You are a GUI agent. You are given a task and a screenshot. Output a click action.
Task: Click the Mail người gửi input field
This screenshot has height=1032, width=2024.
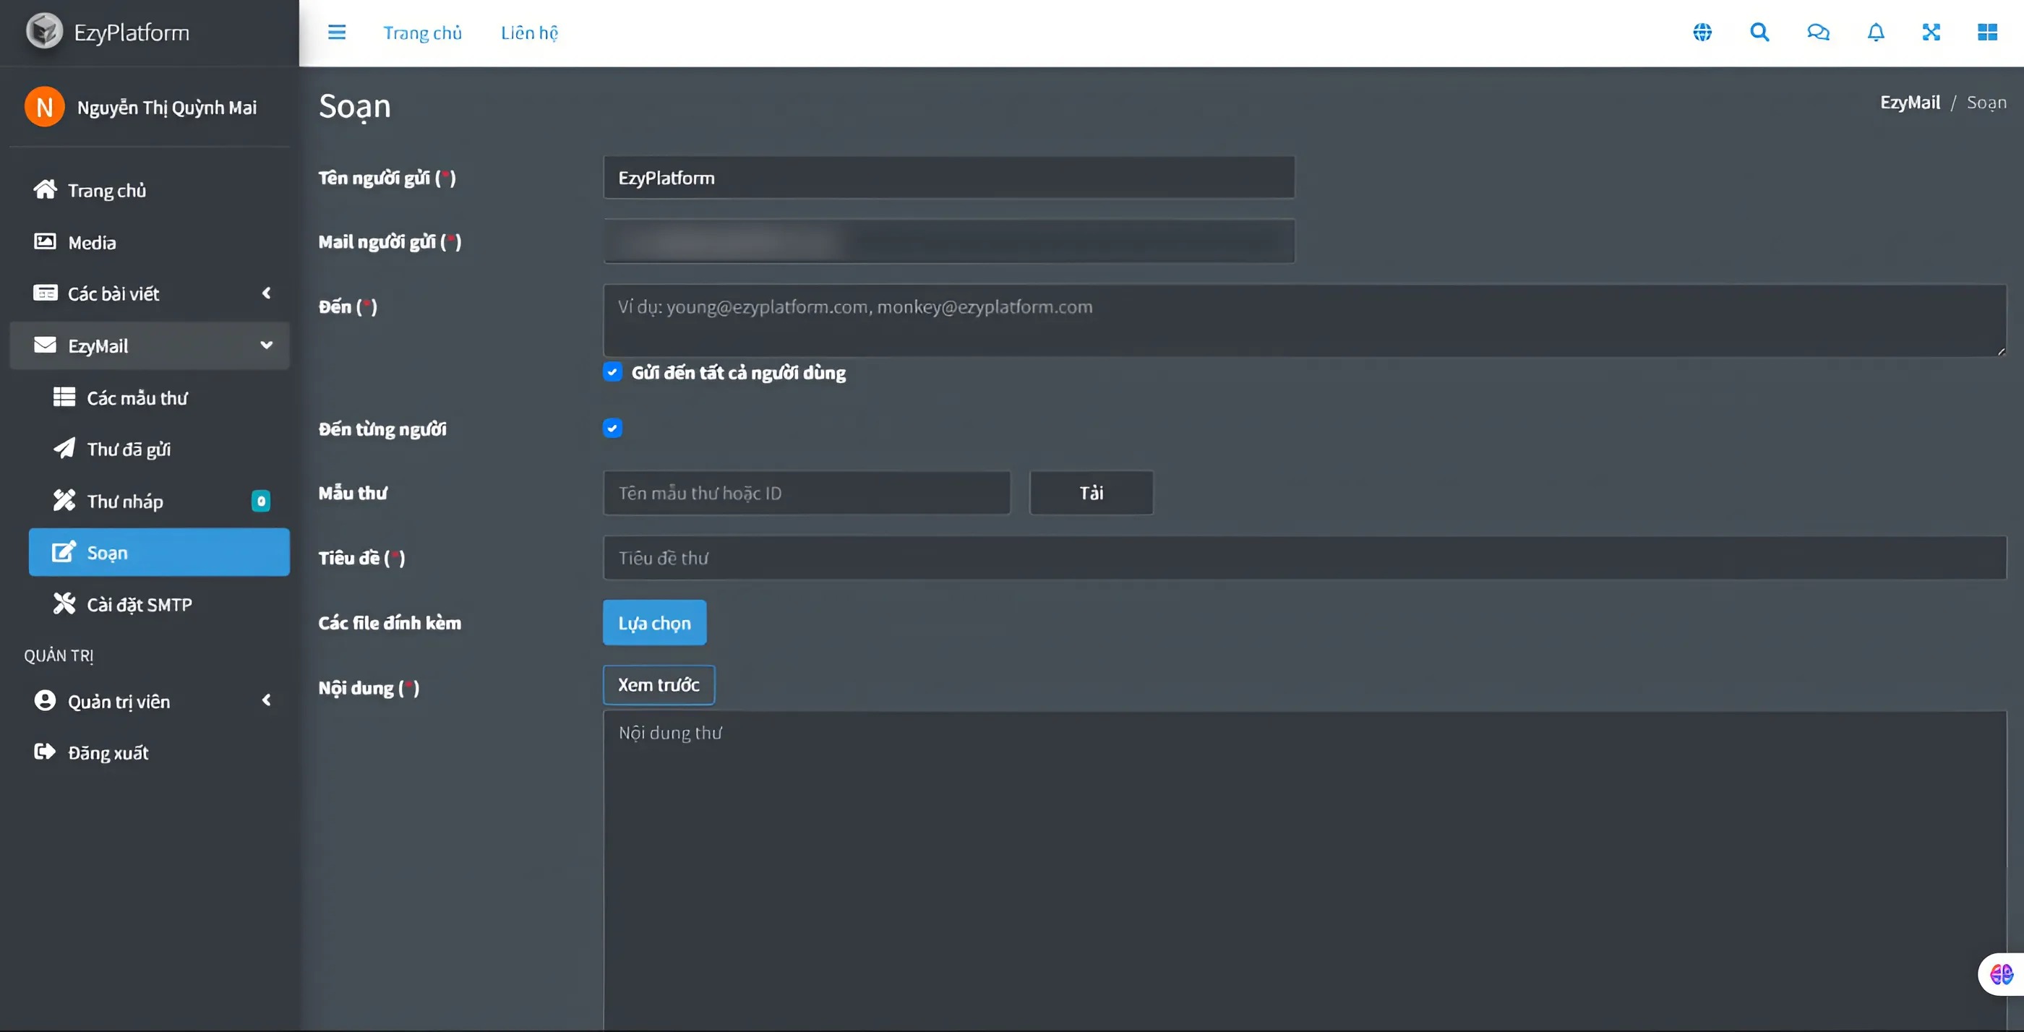pyautogui.click(x=948, y=241)
